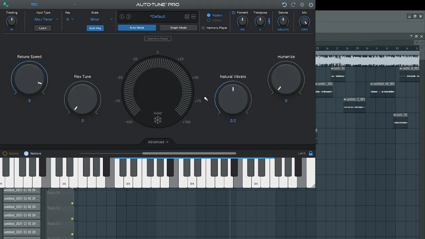Select the Remove keyboard option
425x239 pixels.
pos(26,153)
